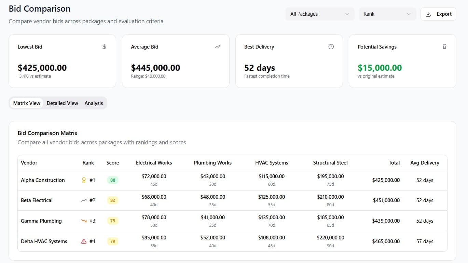Click the Avg Delivery column header
Screen dimensions: 468x263
click(425, 163)
